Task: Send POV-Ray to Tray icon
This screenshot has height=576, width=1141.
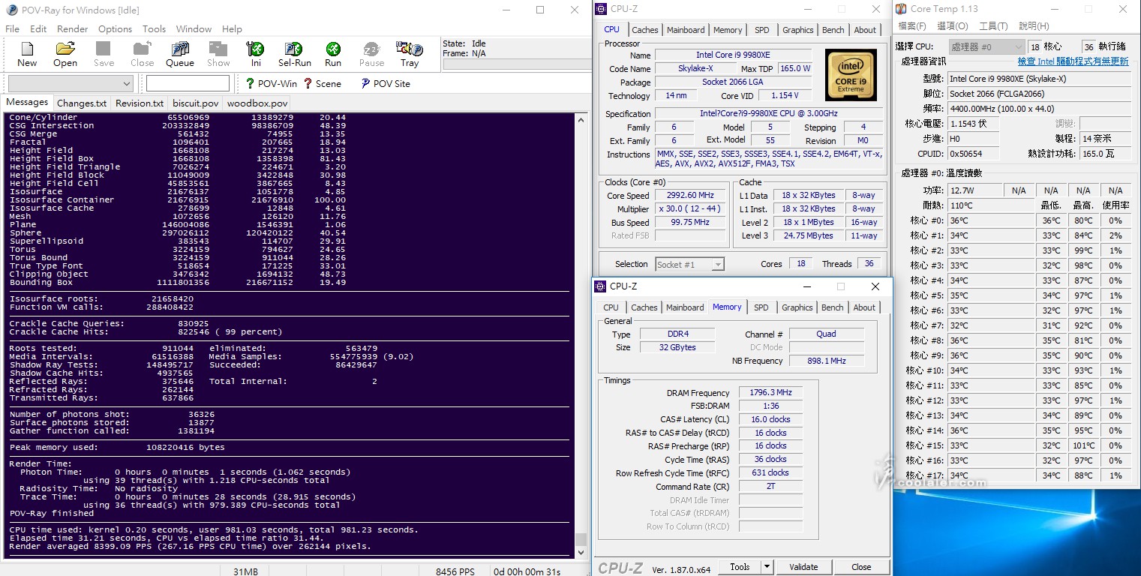Action: click(x=410, y=54)
